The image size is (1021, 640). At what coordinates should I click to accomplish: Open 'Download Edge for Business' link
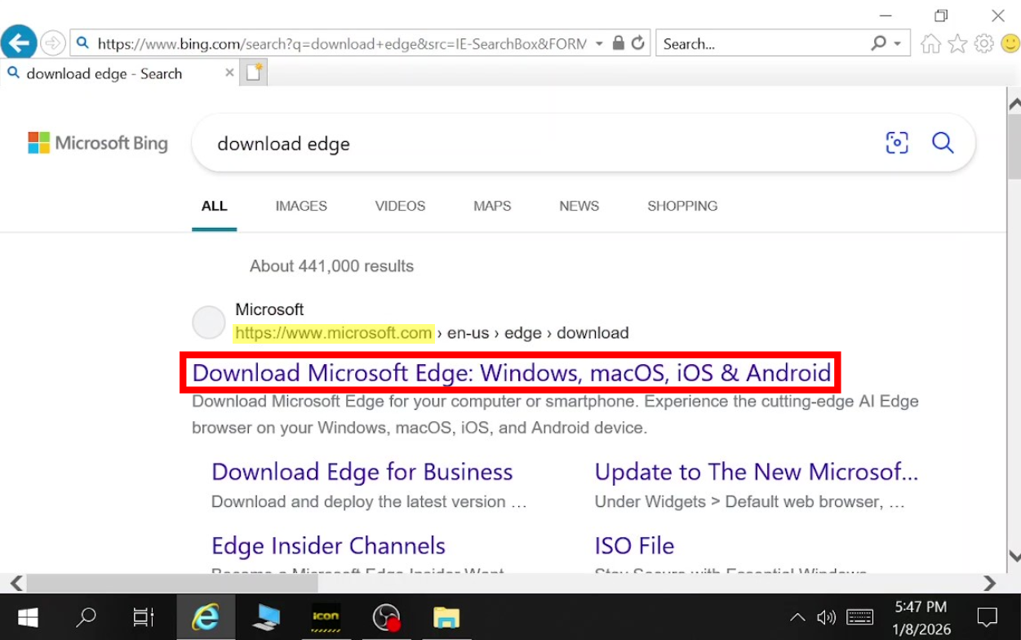point(362,472)
